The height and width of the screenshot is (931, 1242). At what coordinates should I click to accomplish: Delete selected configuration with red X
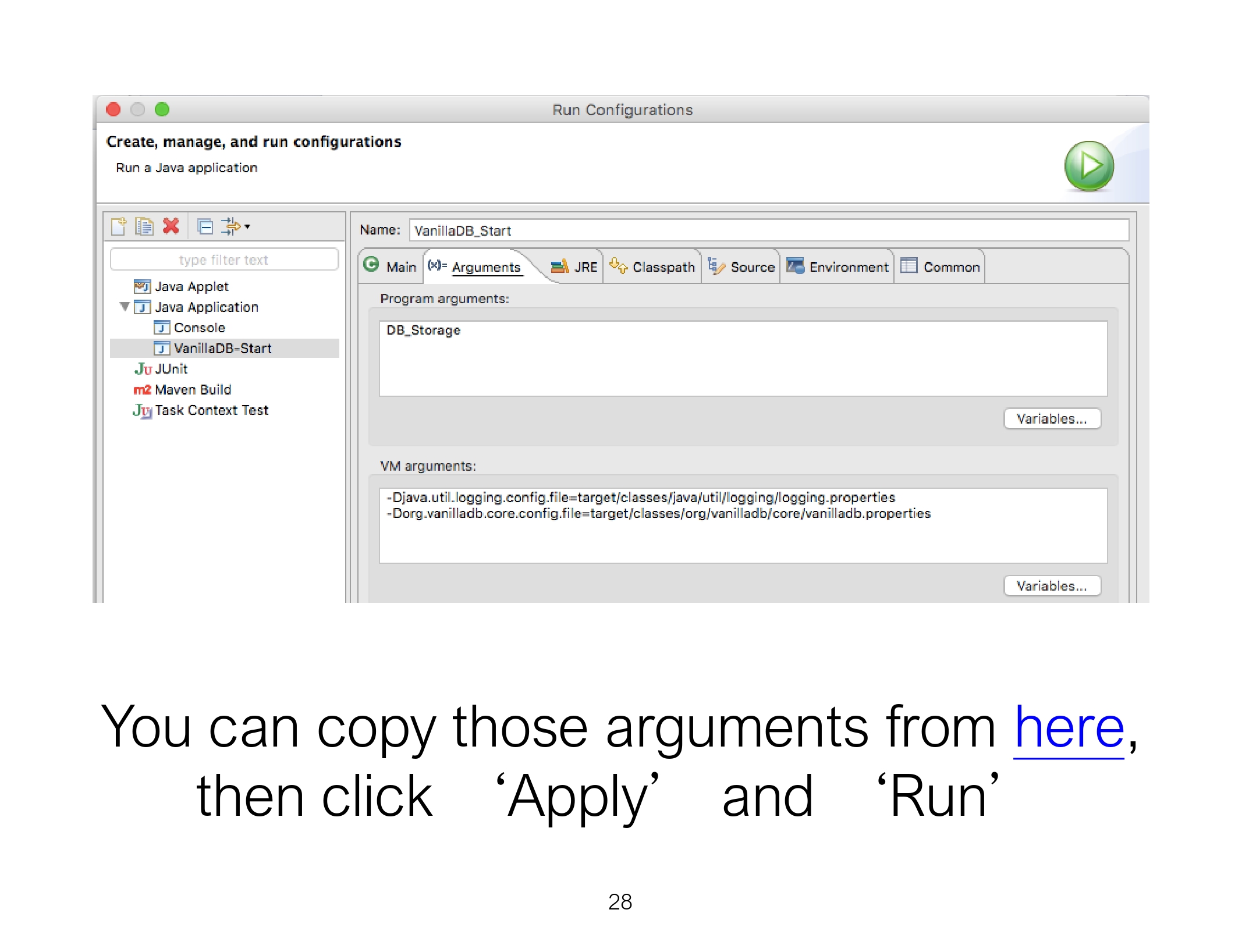(171, 226)
